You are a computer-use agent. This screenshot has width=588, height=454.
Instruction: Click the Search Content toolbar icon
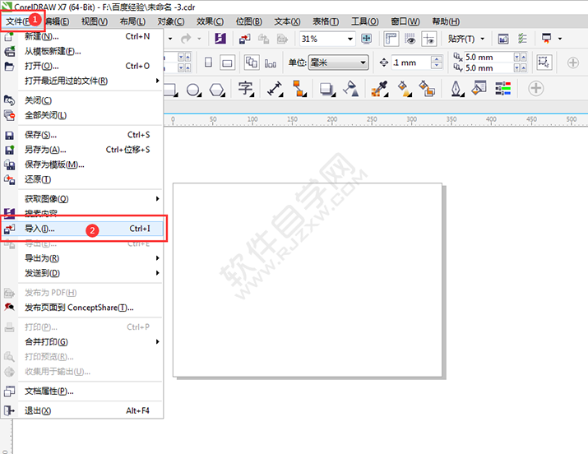(220, 38)
